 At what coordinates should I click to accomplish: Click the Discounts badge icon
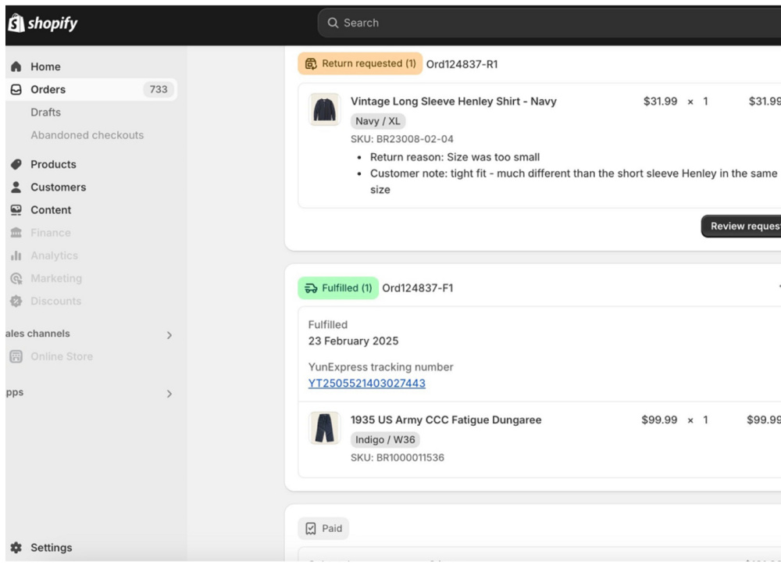coord(16,301)
